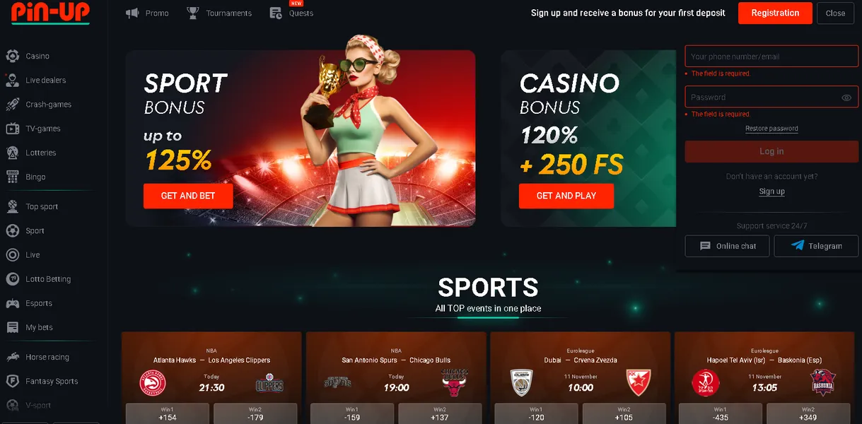This screenshot has height=424, width=862.
Task: Click the Pin-Up logo
Action: [x=50, y=13]
